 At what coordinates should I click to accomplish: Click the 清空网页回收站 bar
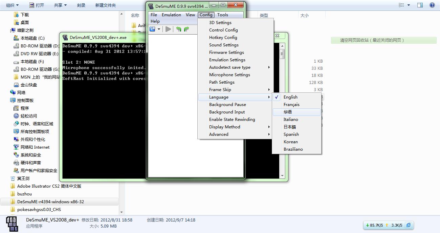pos(383,40)
